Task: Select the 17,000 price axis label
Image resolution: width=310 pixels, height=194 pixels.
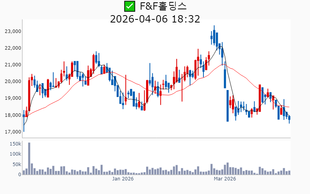Action: click(x=14, y=132)
